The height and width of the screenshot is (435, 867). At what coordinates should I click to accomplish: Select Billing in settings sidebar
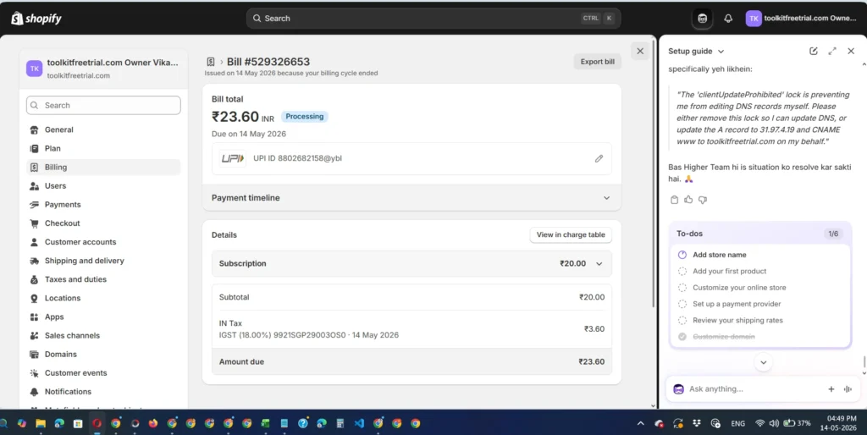(x=103, y=167)
